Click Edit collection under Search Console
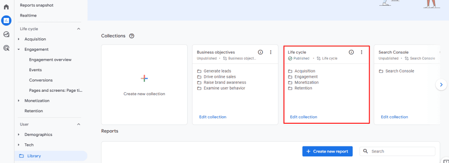The height and width of the screenshot is (163, 449). [x=395, y=117]
